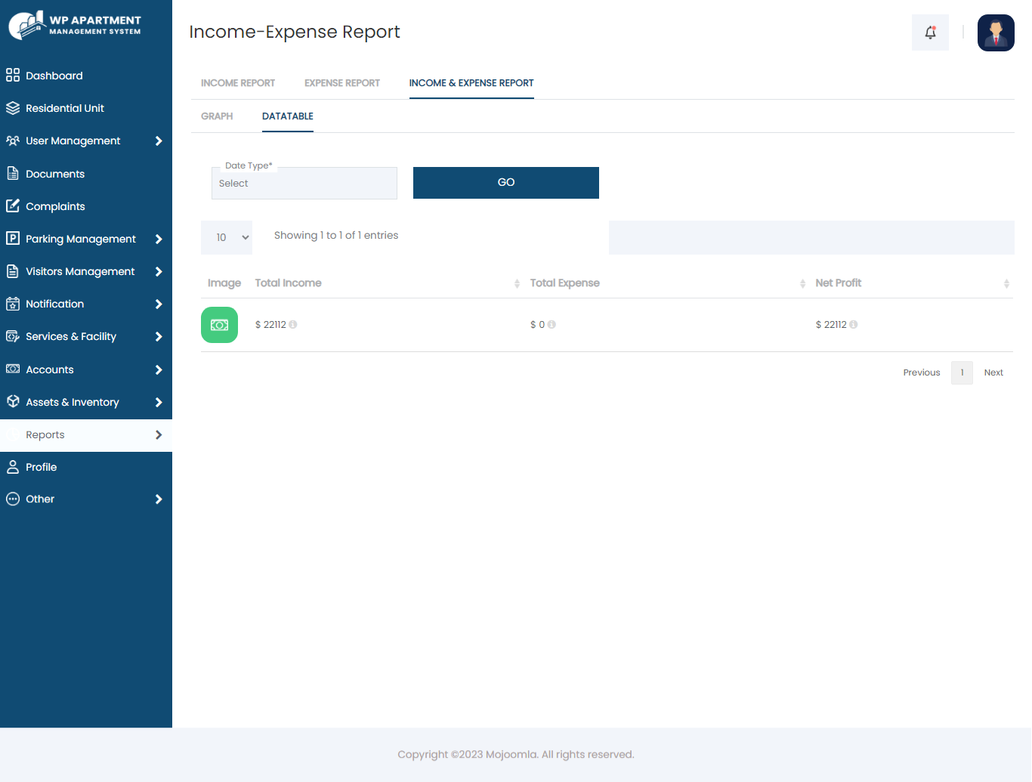Expand Assets & Inventory submenu chevron
This screenshot has width=1032, height=782.
coord(159,402)
